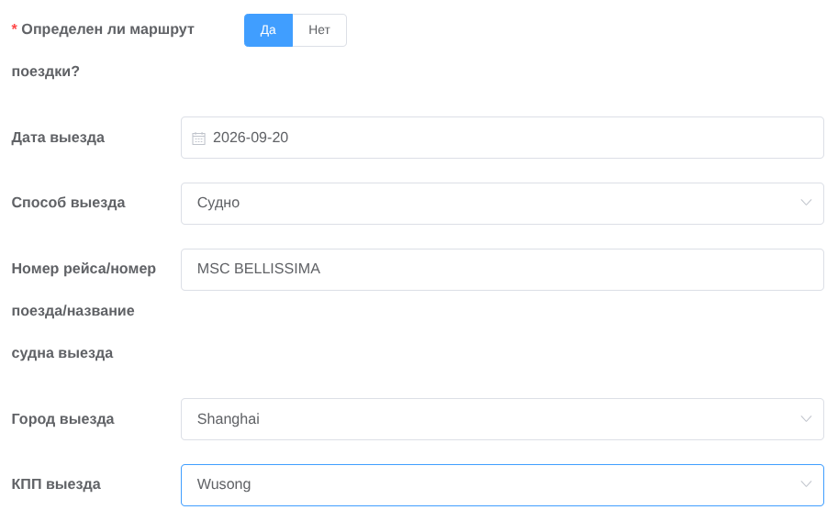The height and width of the screenshot is (521, 838).
Task: Open the Город выезда chevron arrow
Action: (x=806, y=419)
